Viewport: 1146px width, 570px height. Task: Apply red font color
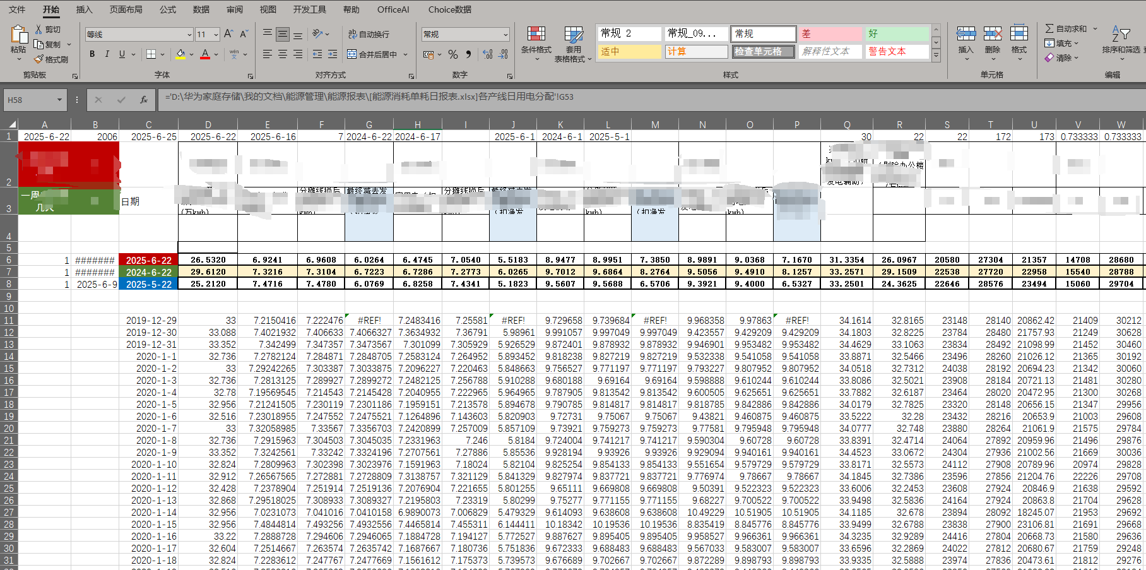(x=205, y=54)
